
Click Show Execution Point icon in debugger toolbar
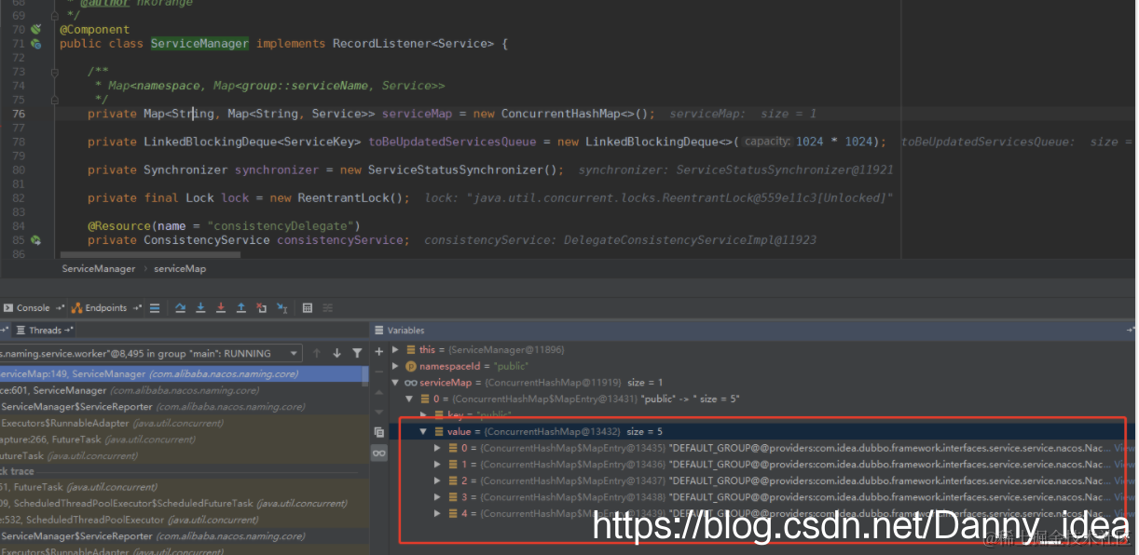155,308
